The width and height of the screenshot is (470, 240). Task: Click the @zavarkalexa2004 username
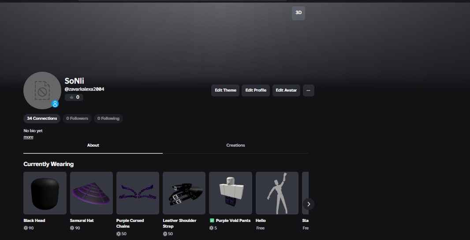point(85,89)
